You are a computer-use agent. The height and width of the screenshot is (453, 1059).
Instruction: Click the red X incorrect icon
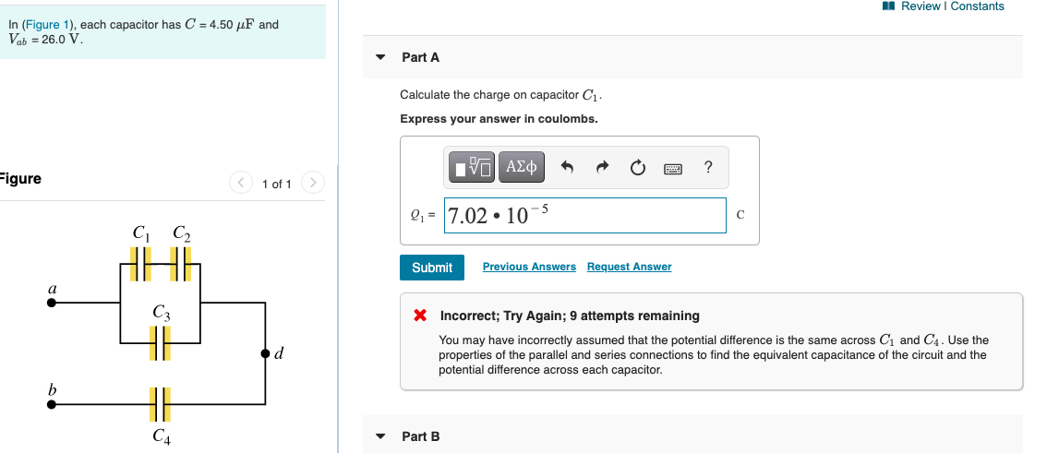coord(420,316)
